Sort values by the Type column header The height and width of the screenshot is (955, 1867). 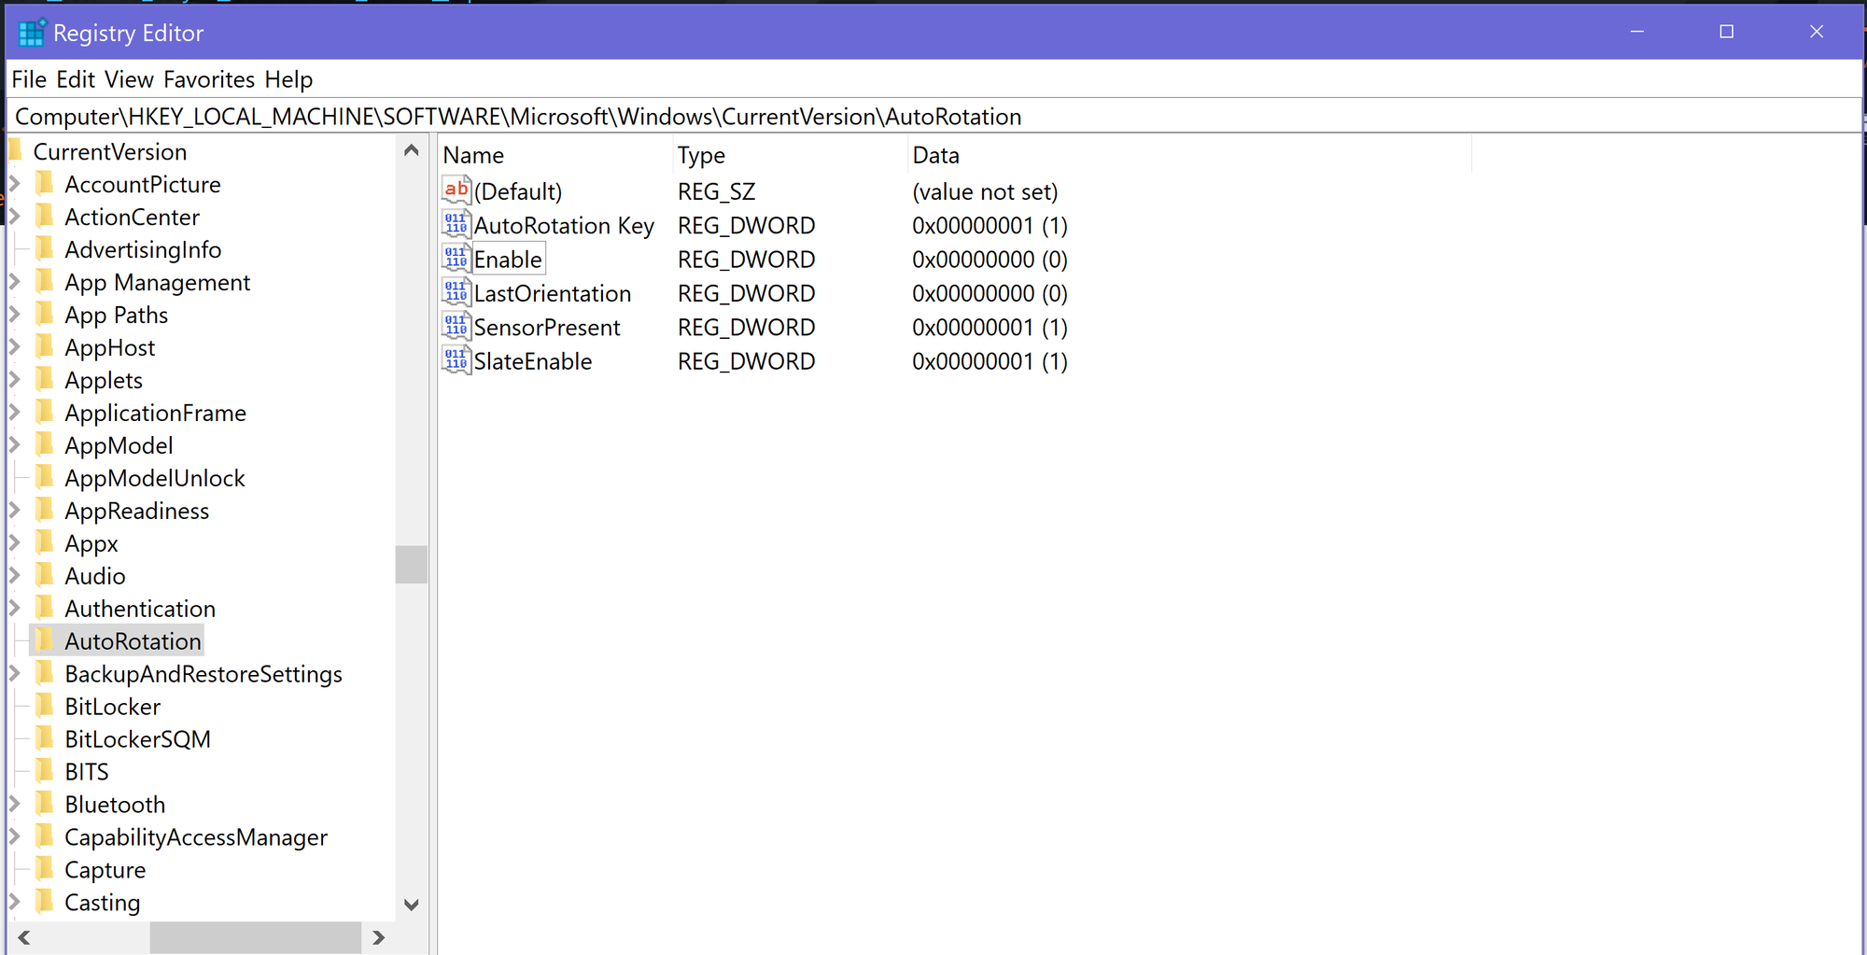click(x=790, y=155)
